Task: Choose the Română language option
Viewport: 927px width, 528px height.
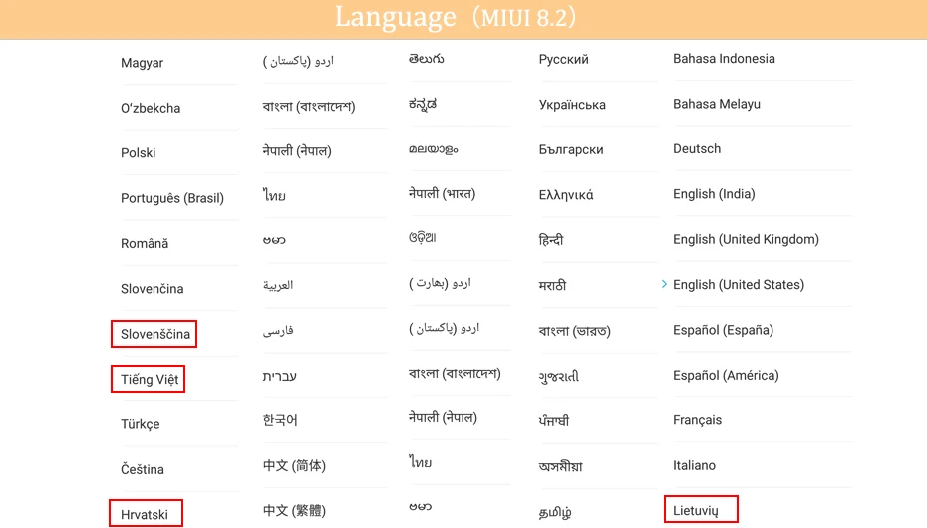Action: pyautogui.click(x=145, y=243)
